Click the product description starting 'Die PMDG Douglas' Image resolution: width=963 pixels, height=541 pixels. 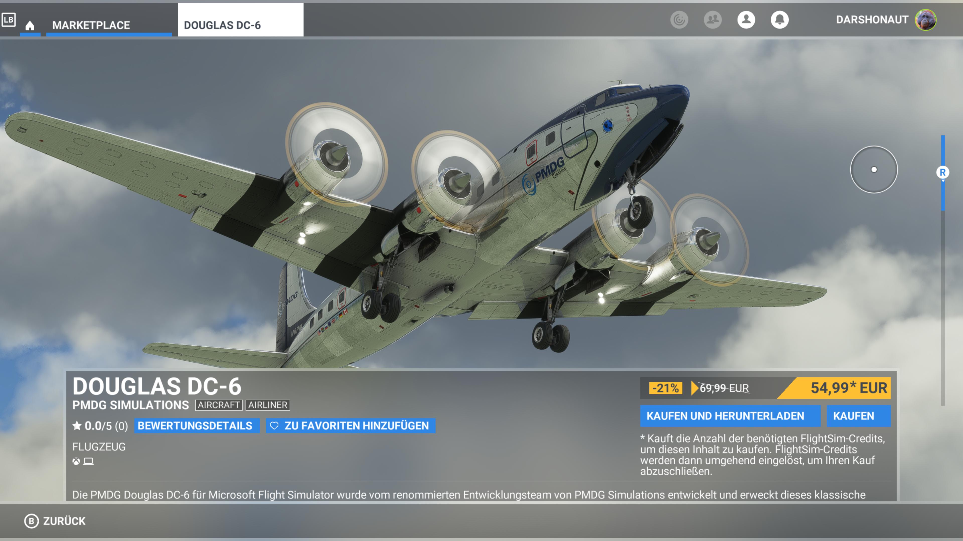(x=469, y=495)
